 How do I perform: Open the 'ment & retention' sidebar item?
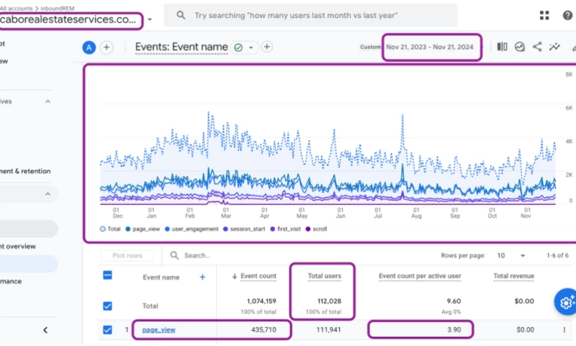[x=25, y=171]
